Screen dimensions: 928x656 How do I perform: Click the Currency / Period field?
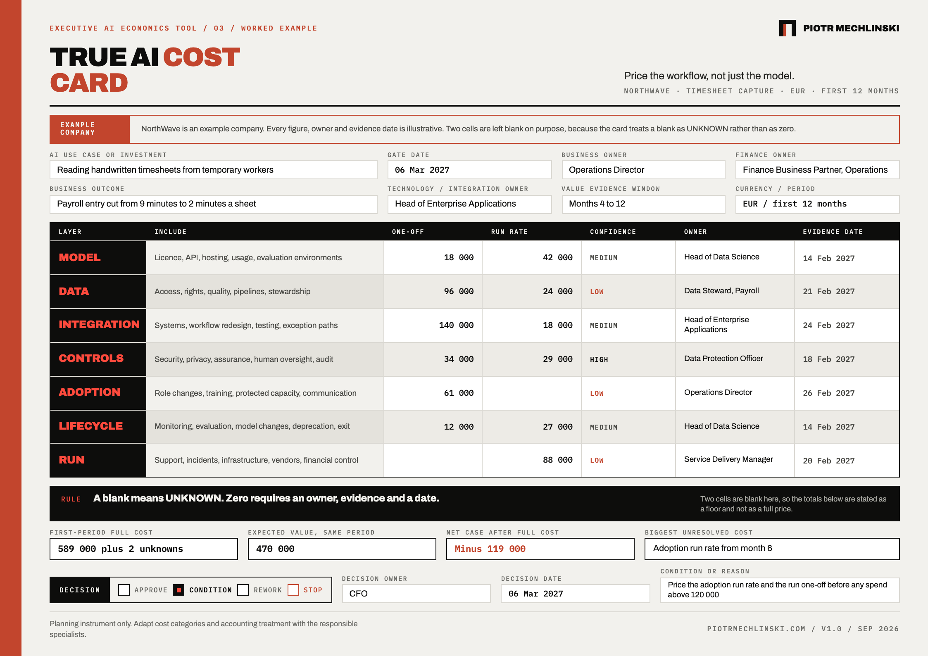817,204
